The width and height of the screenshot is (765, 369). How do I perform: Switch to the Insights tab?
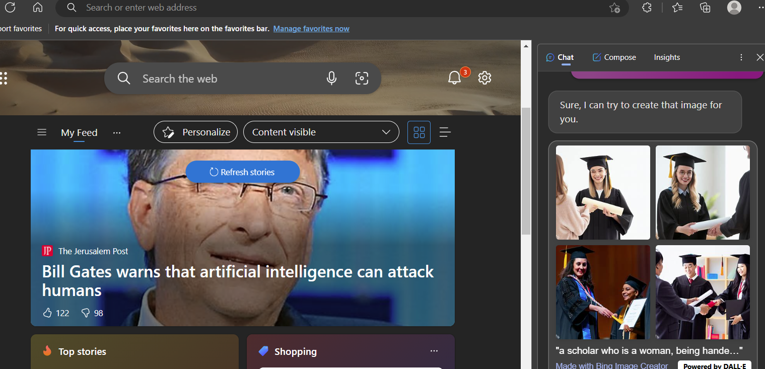(667, 57)
